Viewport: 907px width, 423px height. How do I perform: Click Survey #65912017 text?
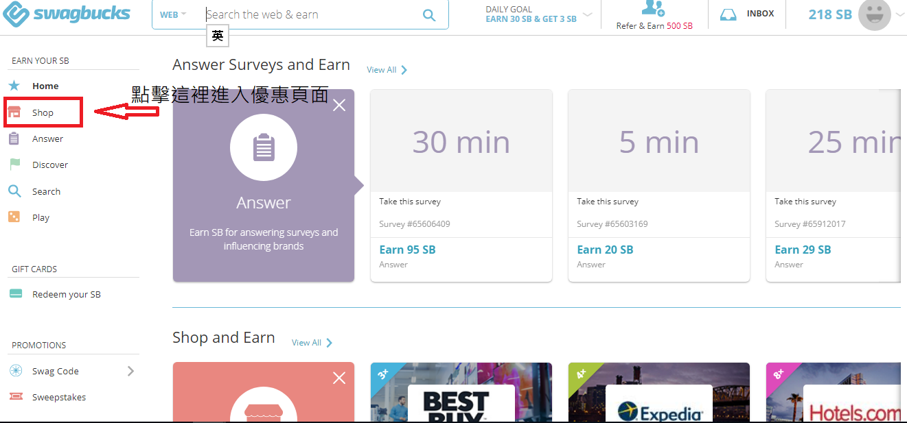tap(810, 224)
